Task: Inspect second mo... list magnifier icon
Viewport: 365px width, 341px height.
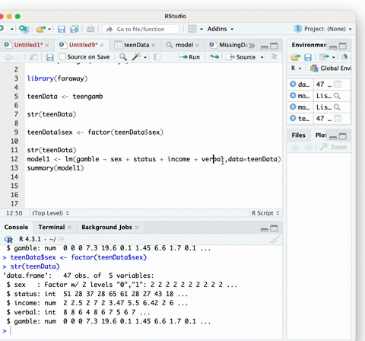Action: tap(337, 107)
